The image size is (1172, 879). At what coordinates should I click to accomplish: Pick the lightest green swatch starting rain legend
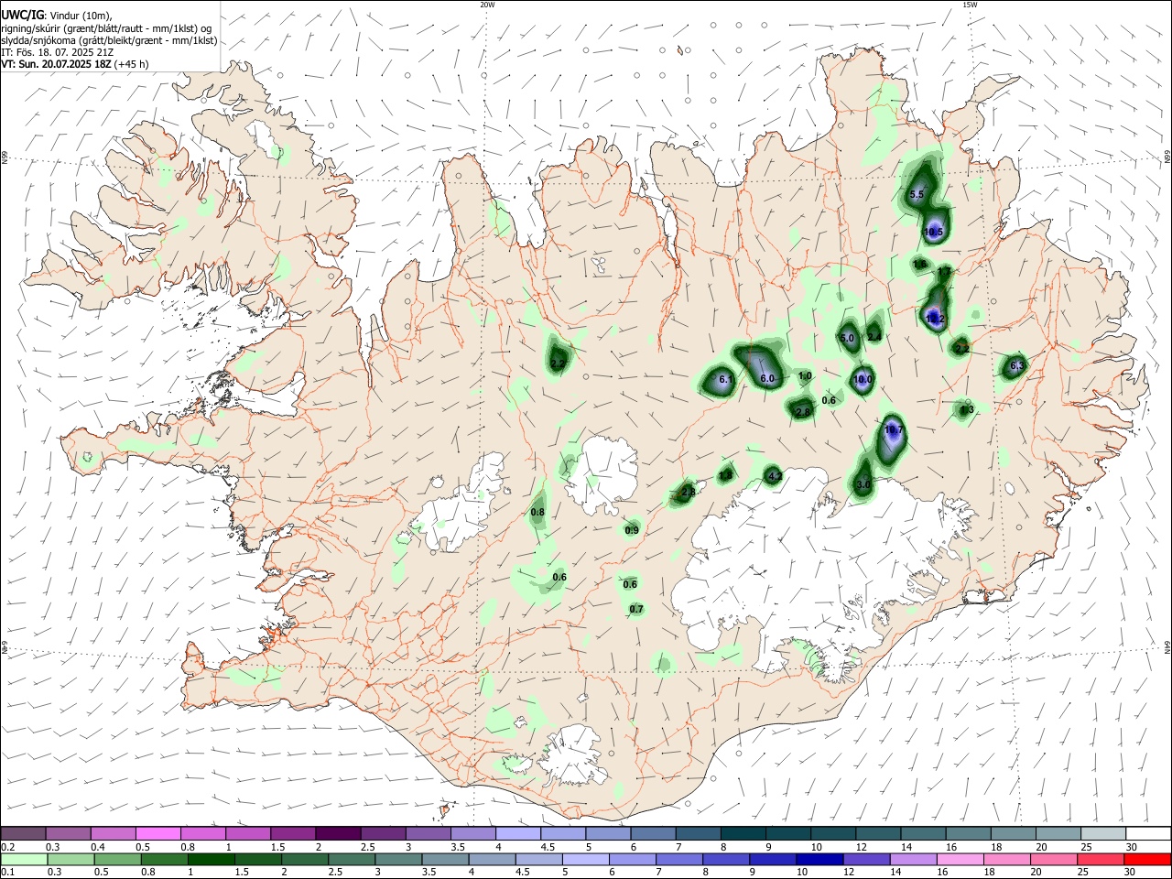[x=23, y=859]
